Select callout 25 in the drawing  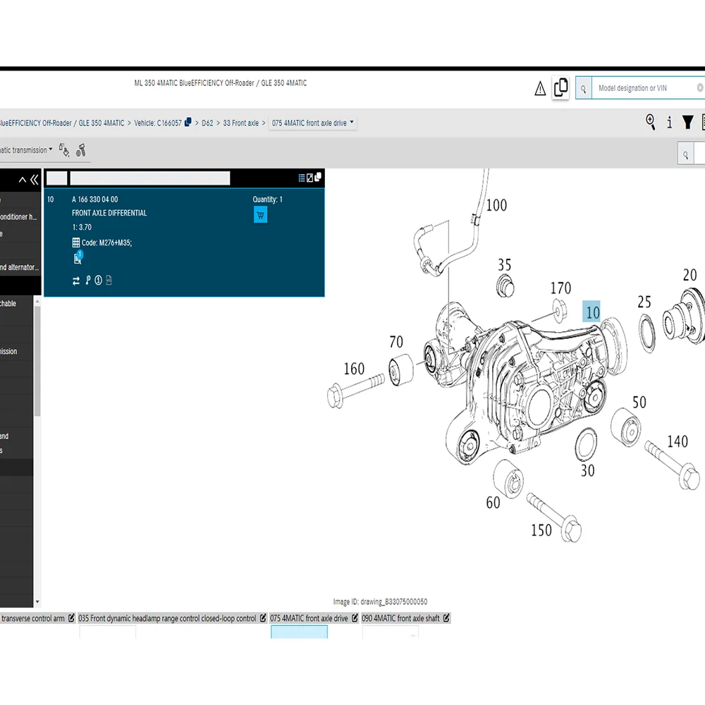tap(644, 302)
